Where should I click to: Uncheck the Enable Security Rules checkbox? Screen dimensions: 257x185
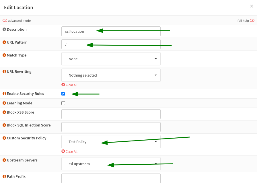pos(63,94)
